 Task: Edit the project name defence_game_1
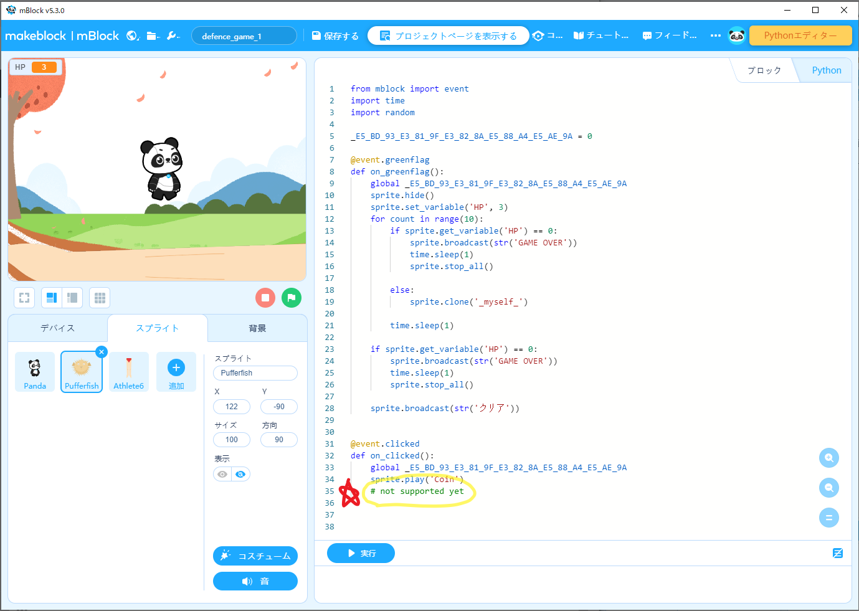pyautogui.click(x=244, y=36)
